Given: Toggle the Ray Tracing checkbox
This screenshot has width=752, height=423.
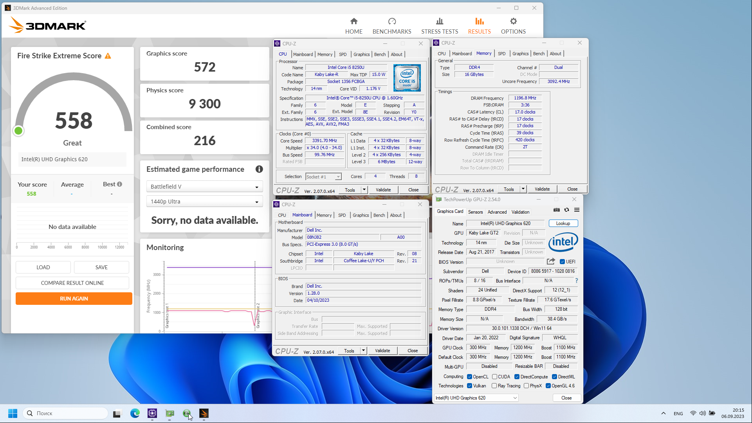Looking at the screenshot, I should [494, 386].
